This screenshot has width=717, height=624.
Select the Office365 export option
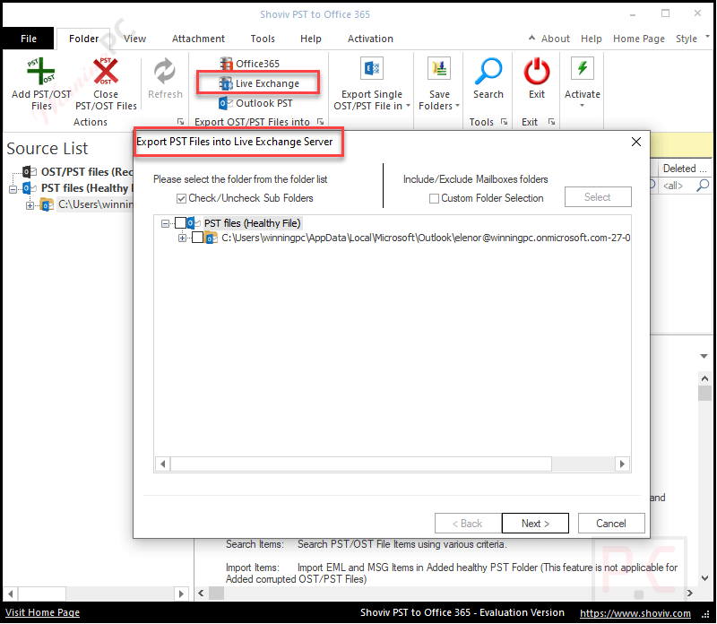[250, 64]
